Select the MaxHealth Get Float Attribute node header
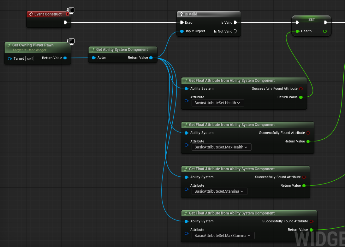This screenshot has height=247, width=345. pyautogui.click(x=247, y=125)
